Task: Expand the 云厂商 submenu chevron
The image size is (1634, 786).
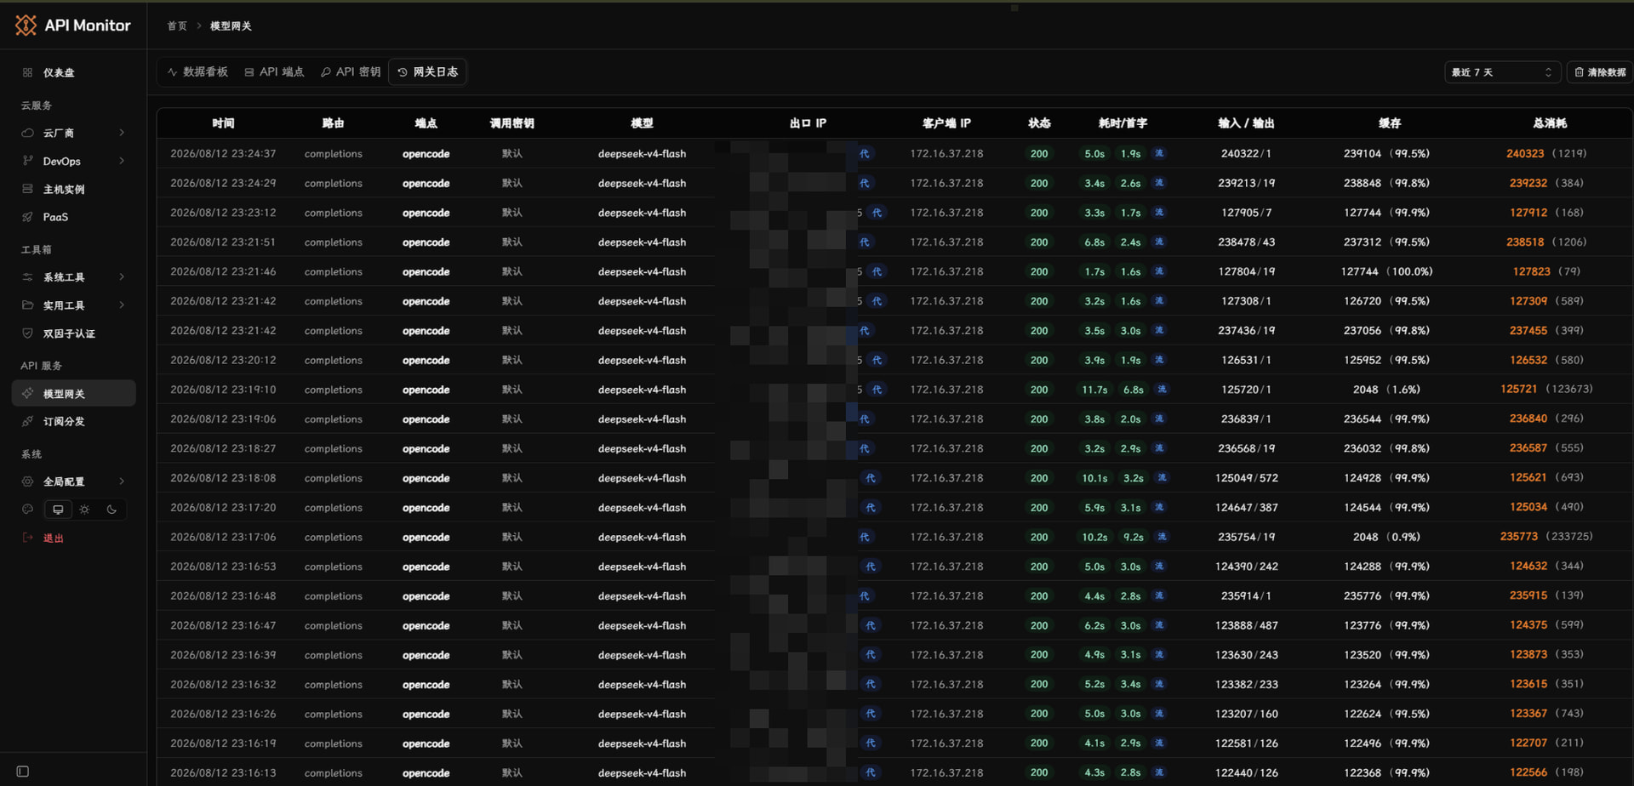Action: click(x=122, y=133)
